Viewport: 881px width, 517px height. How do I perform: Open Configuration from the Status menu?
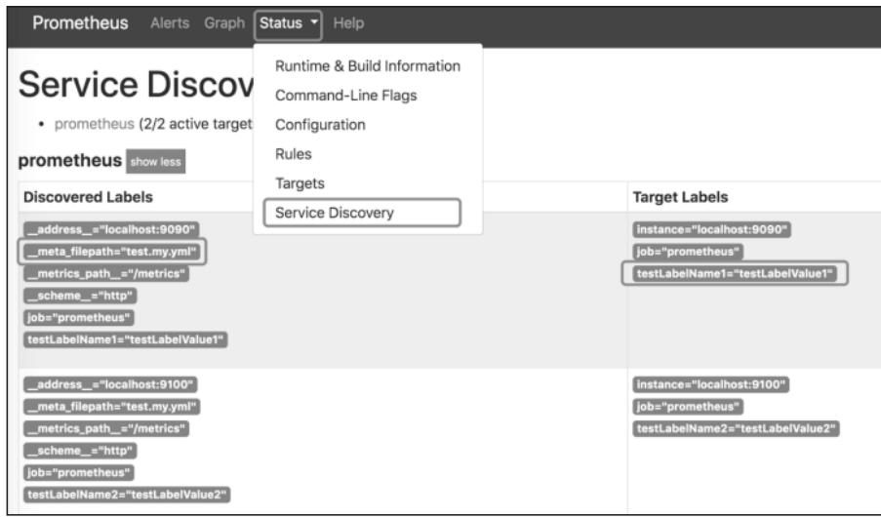pyautogui.click(x=320, y=125)
